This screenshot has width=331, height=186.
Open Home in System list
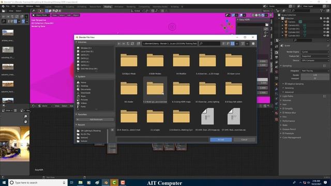83,83
